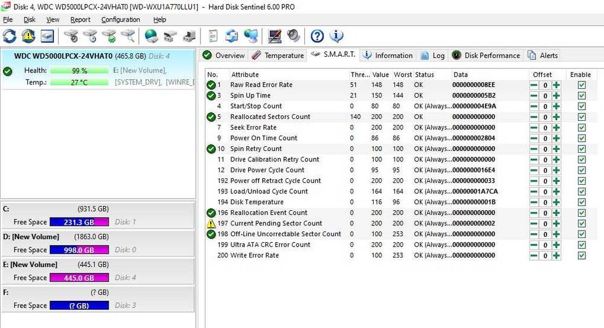604x328 pixels.
Task: Open the Configuration menu
Action: pos(121,20)
